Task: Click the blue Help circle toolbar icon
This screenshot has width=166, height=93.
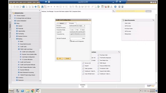Action: click(x=115, y=7)
